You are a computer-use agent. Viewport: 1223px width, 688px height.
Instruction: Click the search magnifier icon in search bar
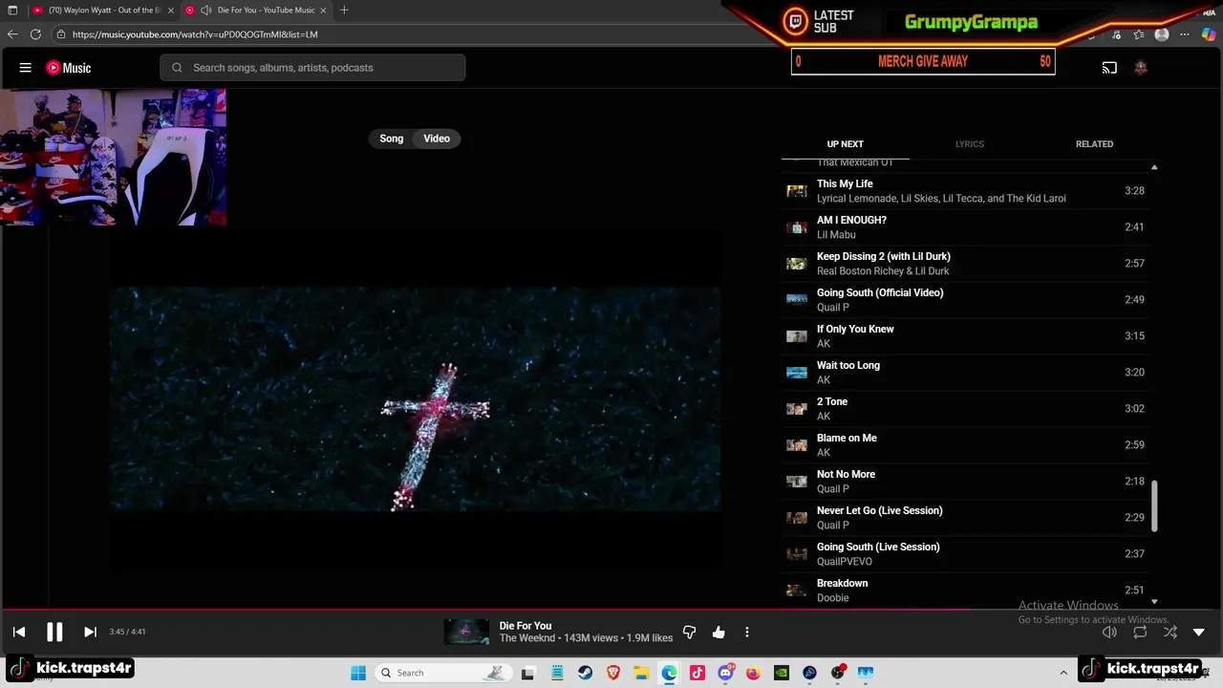coord(177,68)
